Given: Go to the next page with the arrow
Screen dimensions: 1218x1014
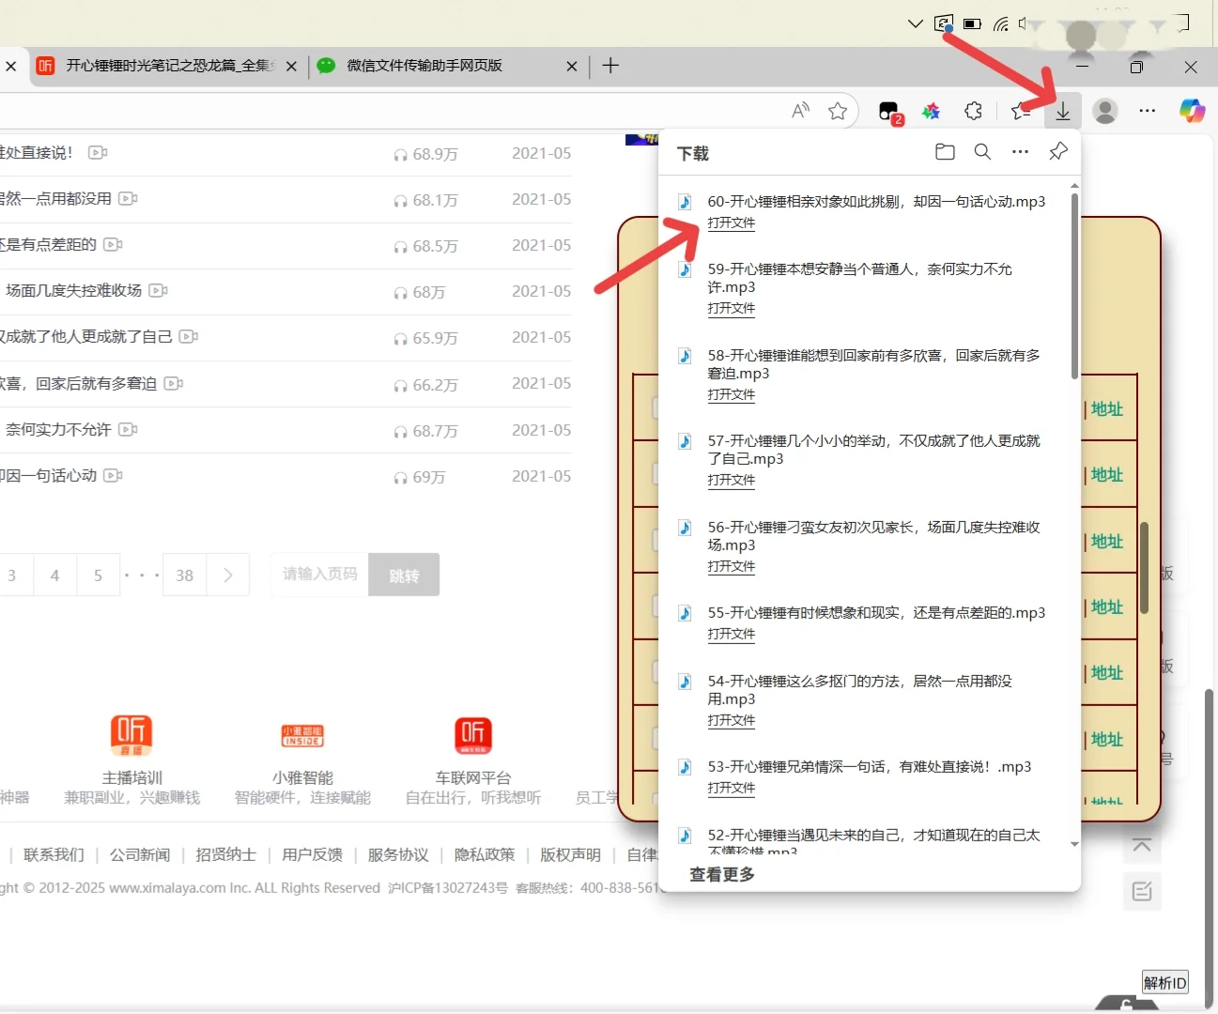Looking at the screenshot, I should [228, 576].
